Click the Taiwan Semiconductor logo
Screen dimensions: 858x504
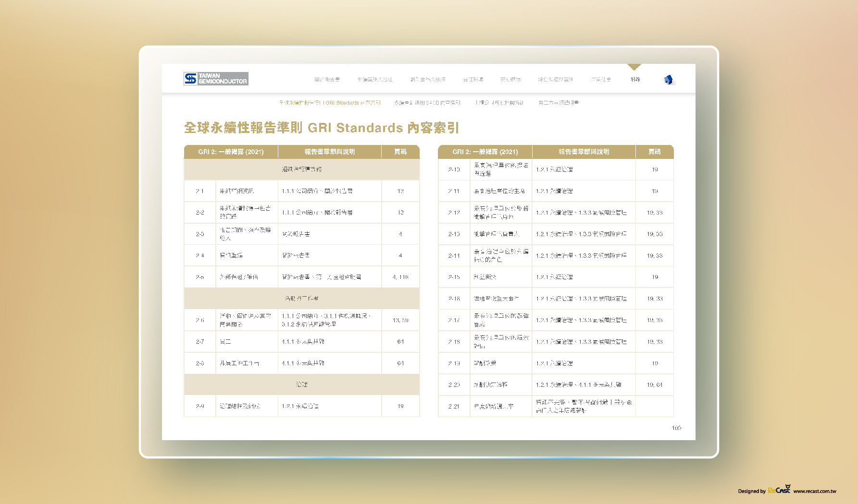click(x=216, y=79)
